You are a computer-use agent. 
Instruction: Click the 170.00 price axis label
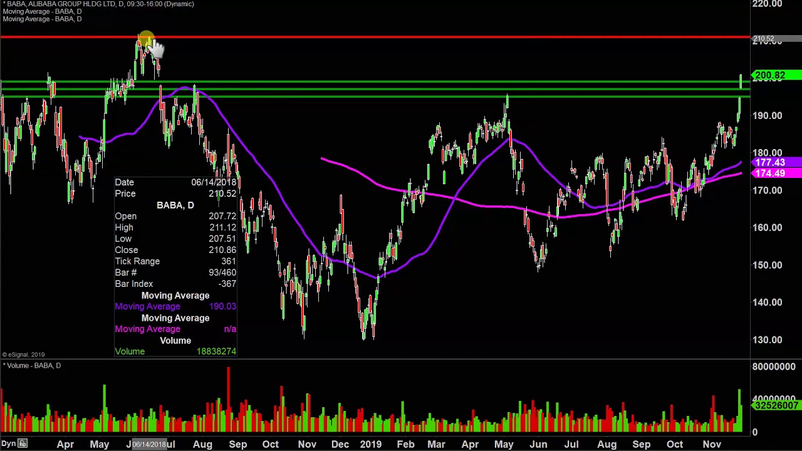[x=768, y=190]
